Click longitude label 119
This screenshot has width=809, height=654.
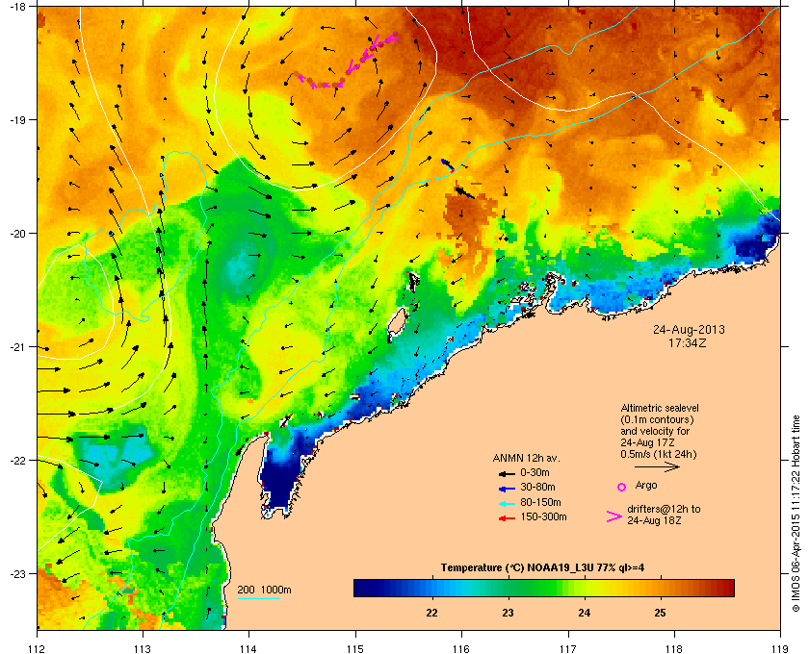(780, 649)
